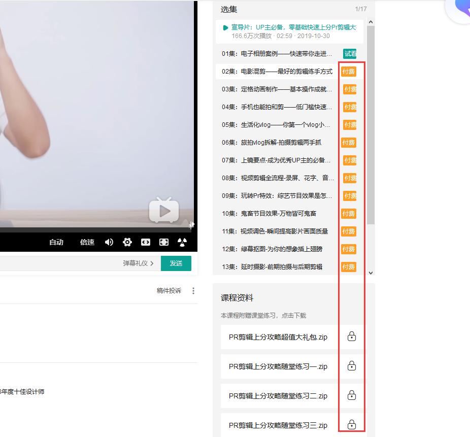Click the orange 付费 badge on episode 02
The image size is (470, 437).
click(x=348, y=72)
